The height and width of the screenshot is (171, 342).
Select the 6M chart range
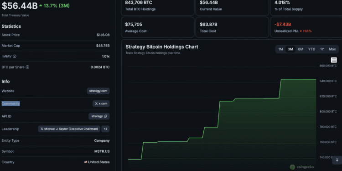click(301, 49)
